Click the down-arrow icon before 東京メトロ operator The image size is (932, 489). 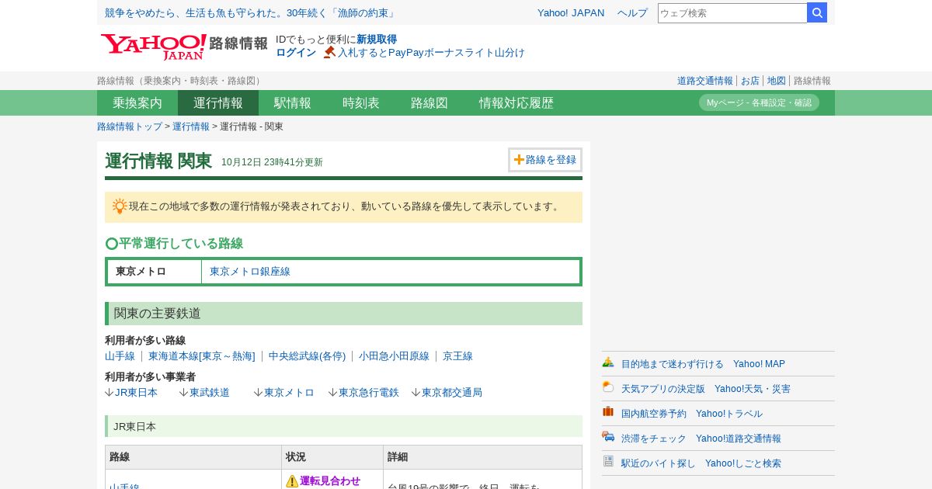point(259,393)
